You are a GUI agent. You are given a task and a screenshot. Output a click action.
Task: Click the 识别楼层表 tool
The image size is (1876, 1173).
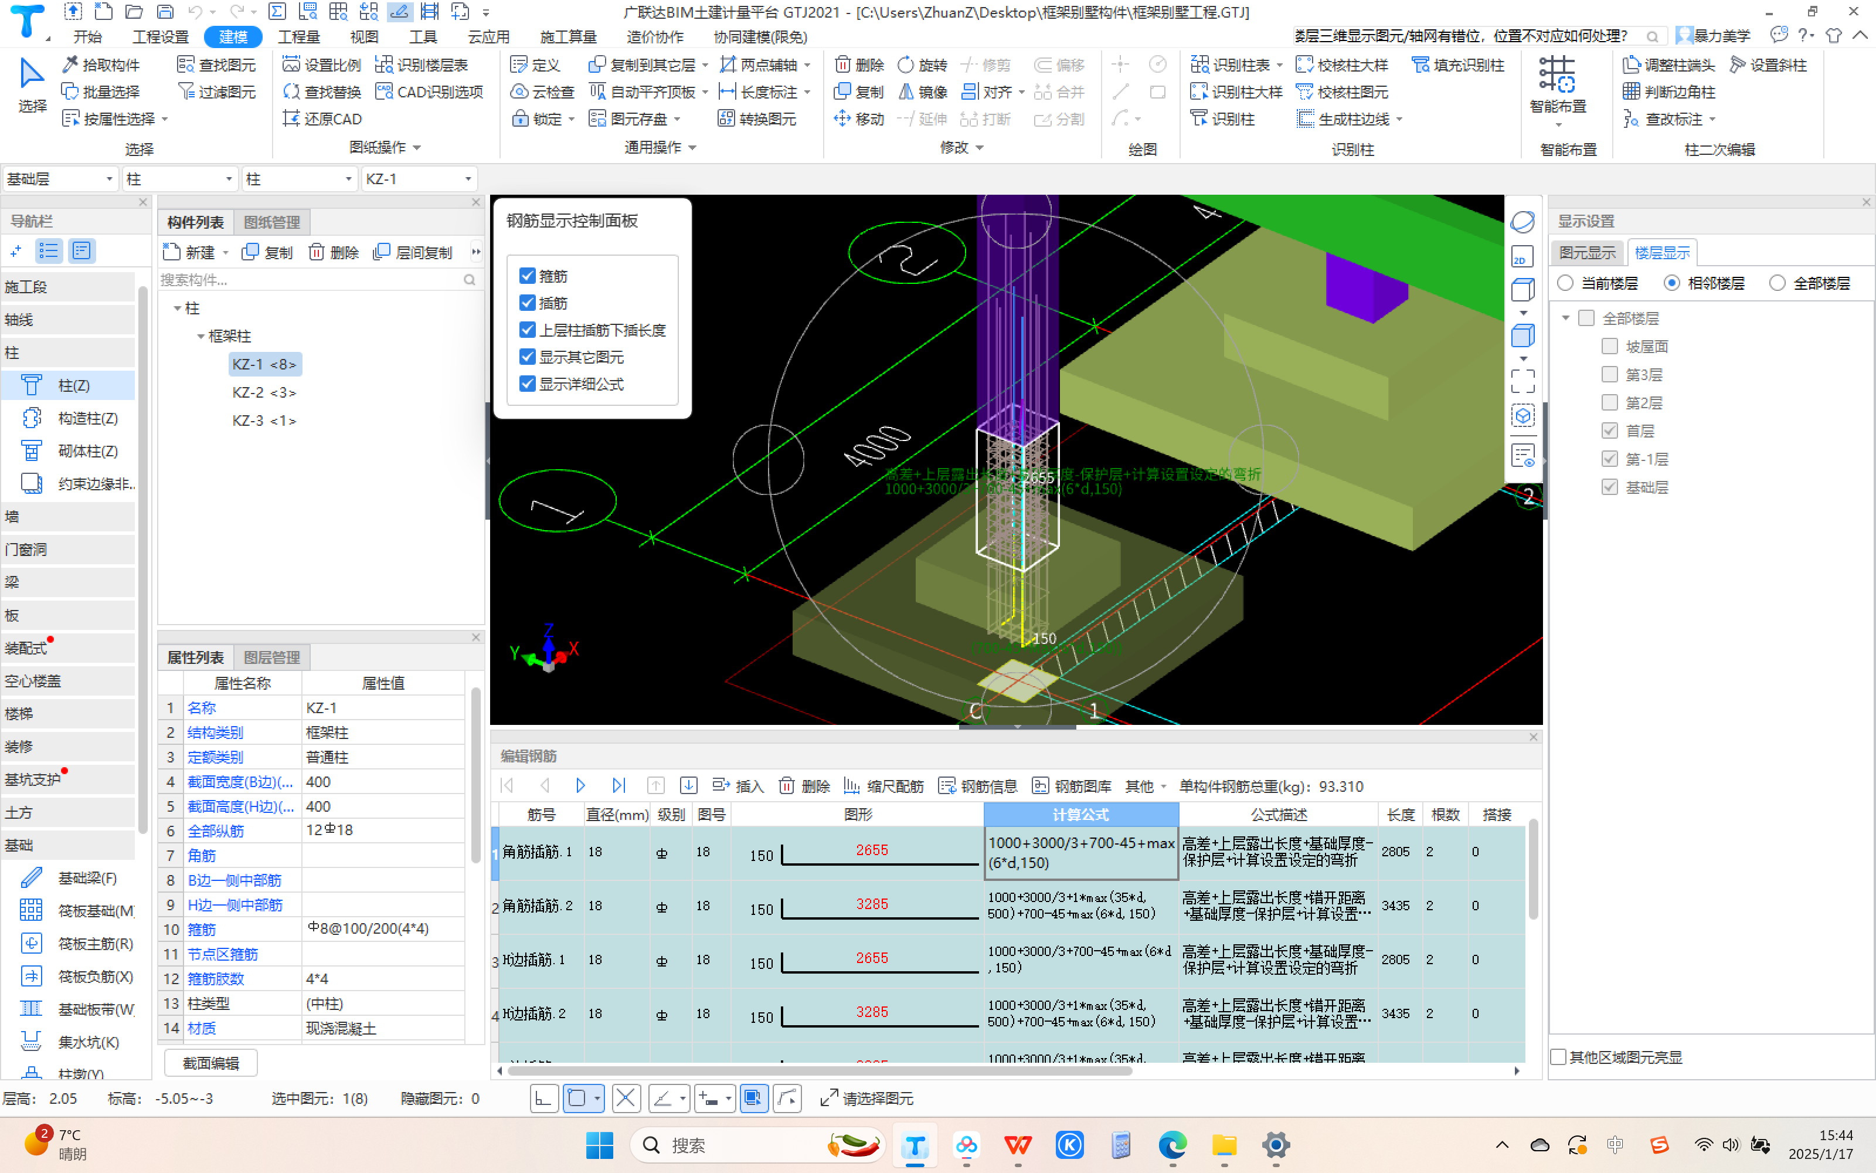coord(423,65)
